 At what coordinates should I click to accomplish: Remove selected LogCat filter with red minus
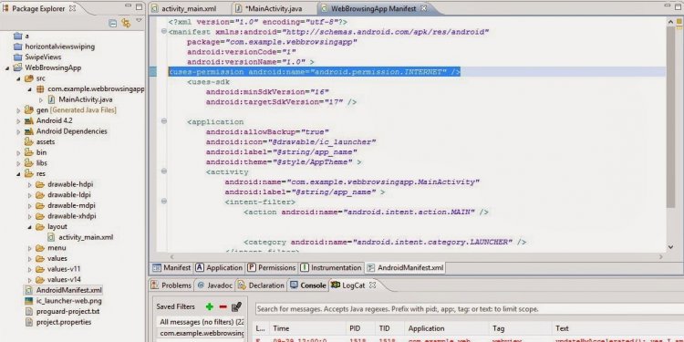point(223,306)
